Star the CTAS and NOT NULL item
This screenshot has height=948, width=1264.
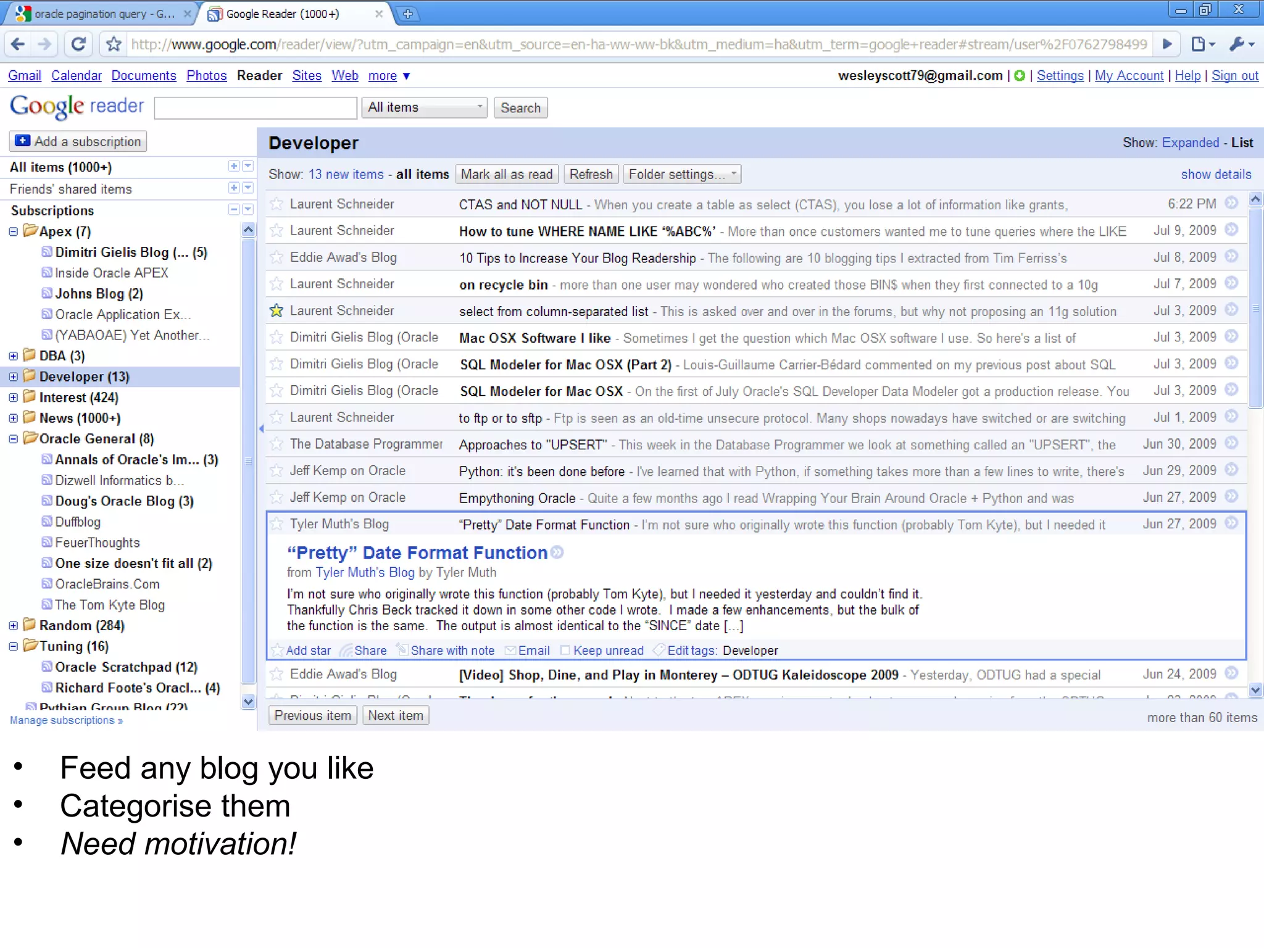pos(276,204)
